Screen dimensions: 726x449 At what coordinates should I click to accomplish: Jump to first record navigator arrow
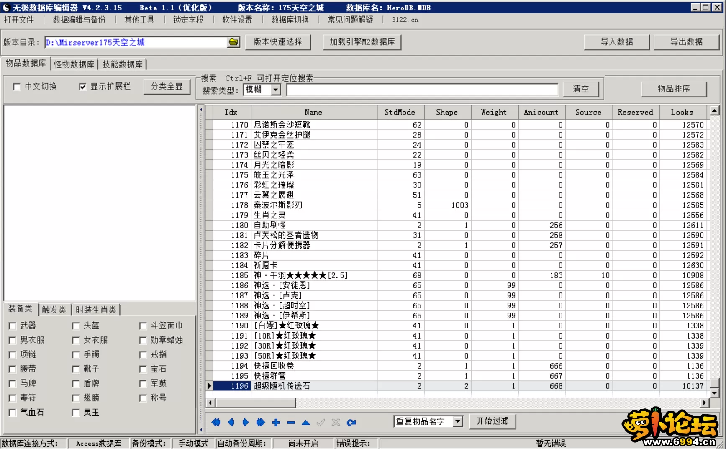216,422
